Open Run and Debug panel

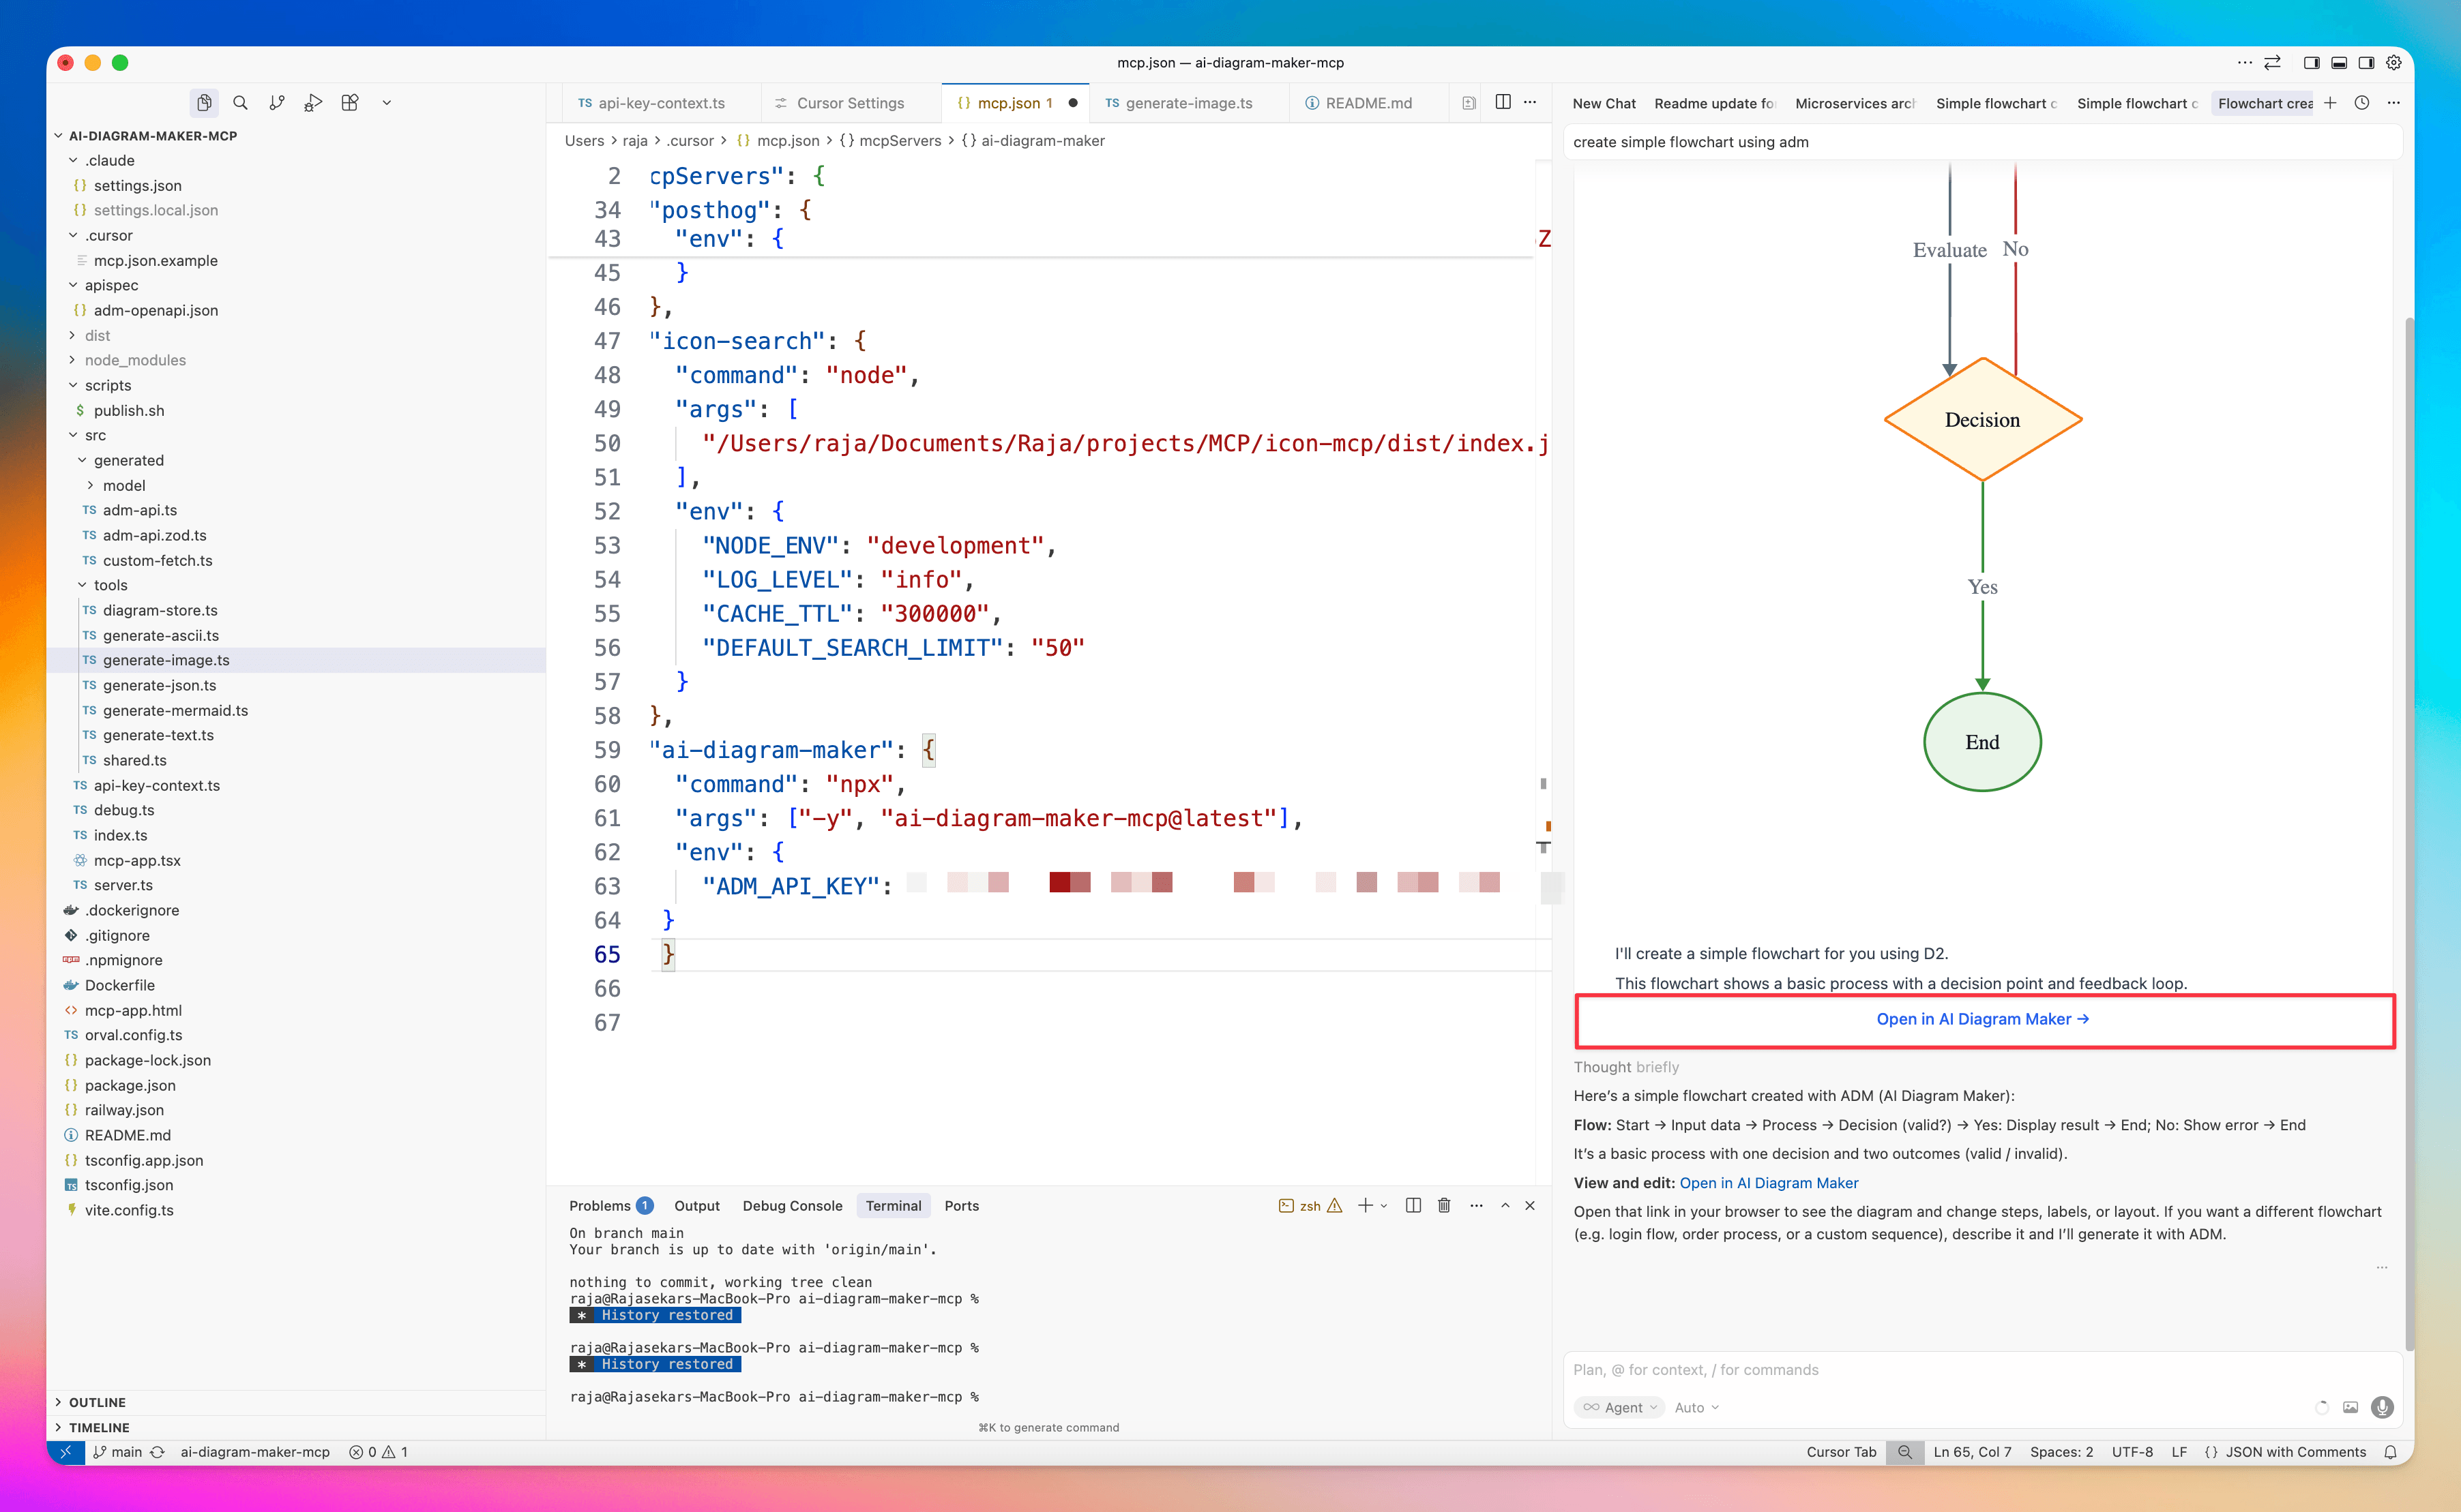[313, 102]
